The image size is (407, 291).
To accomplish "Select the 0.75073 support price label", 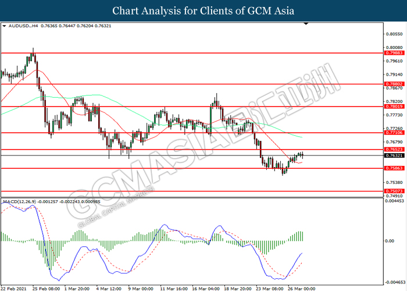I will pyautogui.click(x=394, y=191).
